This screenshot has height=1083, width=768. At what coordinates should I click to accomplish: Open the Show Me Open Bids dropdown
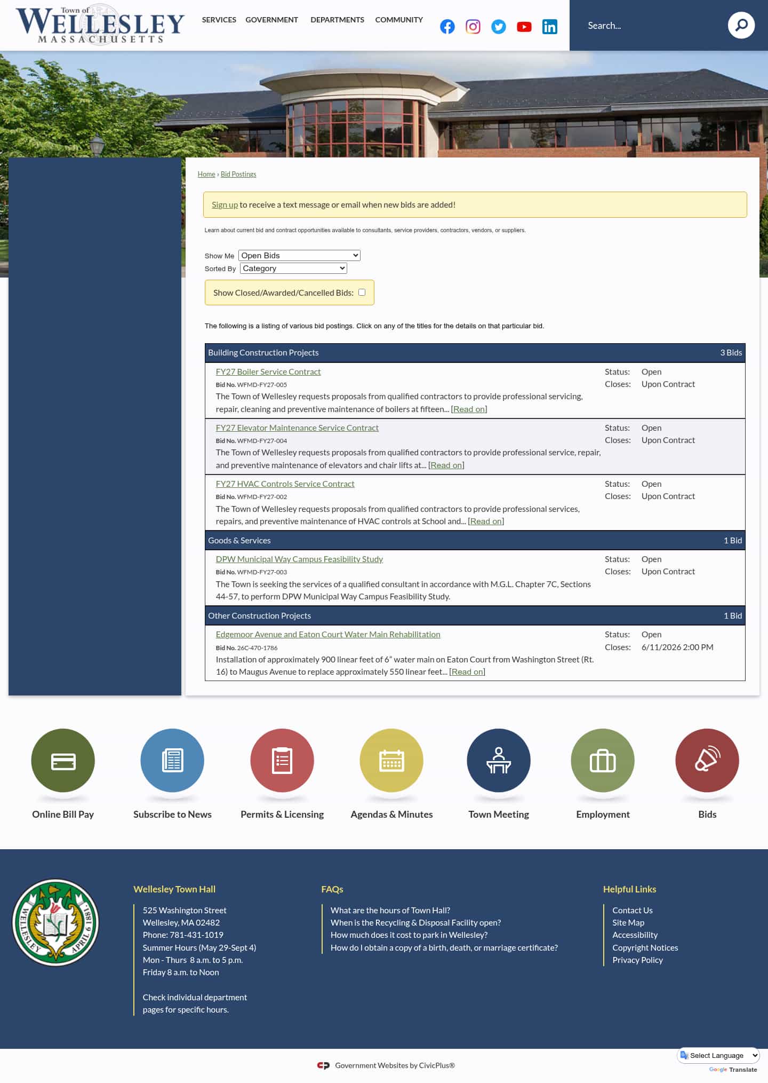(299, 255)
